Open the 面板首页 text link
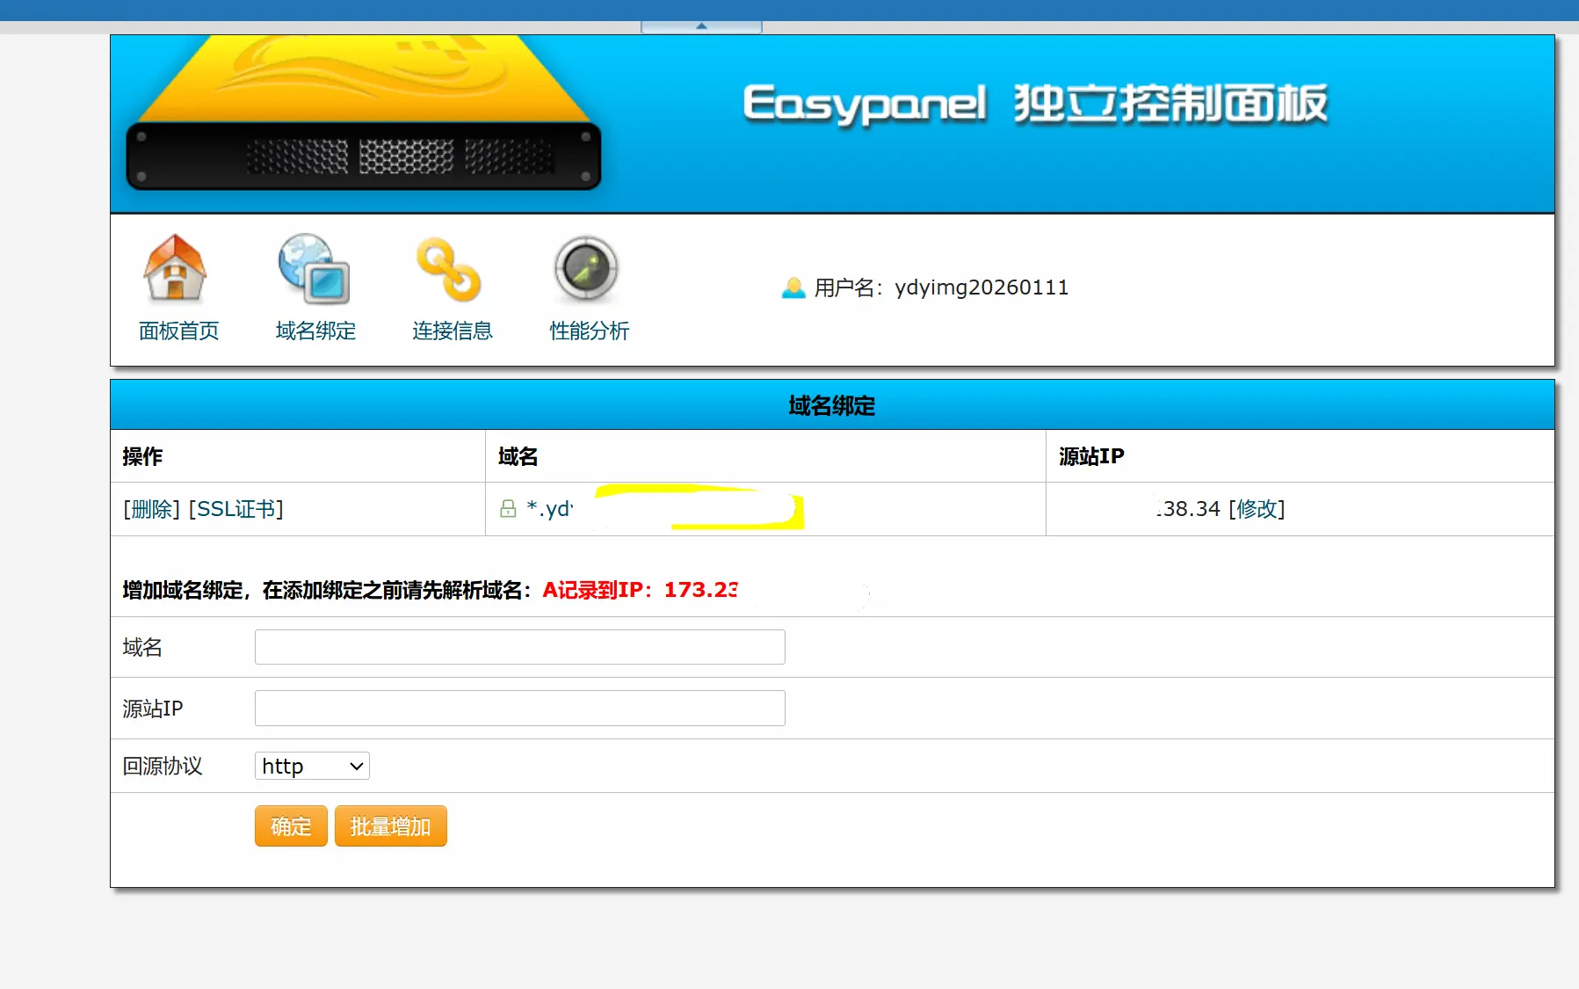Screen dimensions: 1579x989 tap(178, 331)
